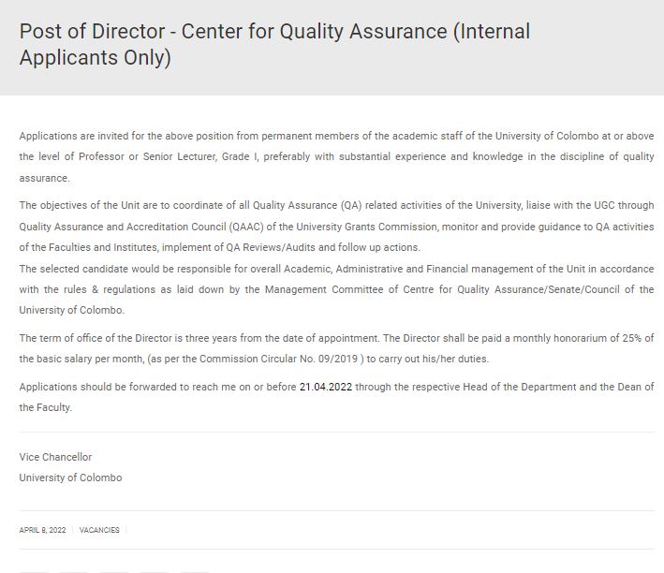
Task: Open the VACANCIES category link
Action: (x=99, y=530)
